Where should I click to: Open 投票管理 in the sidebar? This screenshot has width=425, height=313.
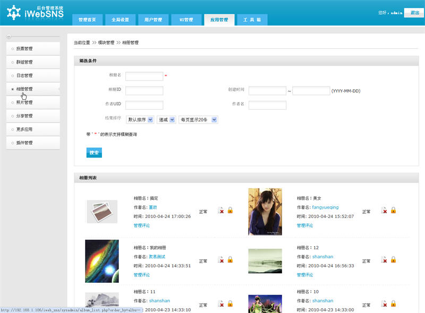(x=33, y=48)
